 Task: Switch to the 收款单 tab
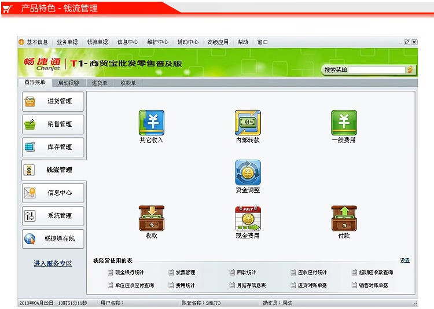click(x=128, y=83)
